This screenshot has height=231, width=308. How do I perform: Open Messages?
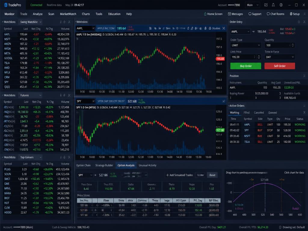[235, 14]
